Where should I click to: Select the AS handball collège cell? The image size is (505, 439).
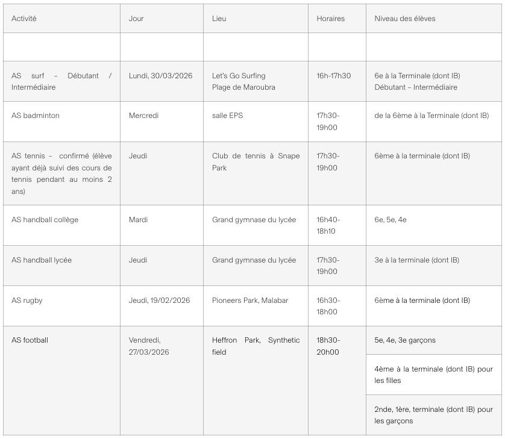pyautogui.click(x=61, y=225)
